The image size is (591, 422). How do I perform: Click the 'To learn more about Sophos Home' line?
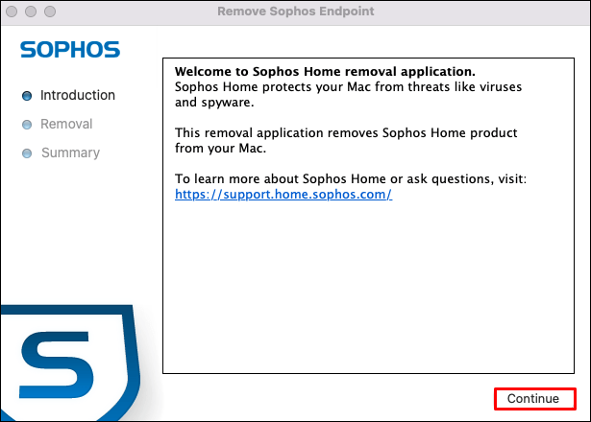[x=351, y=178]
